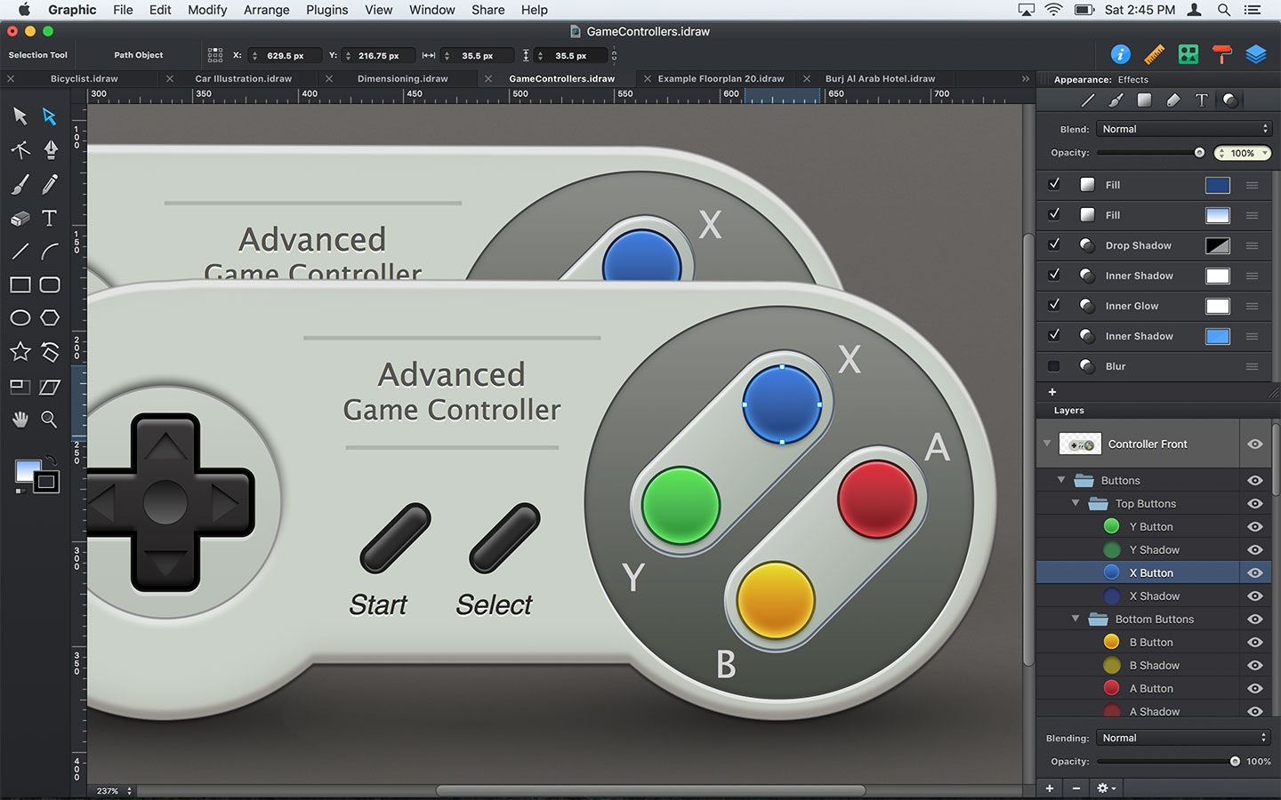Add a new layer using the plus button

(x=1049, y=788)
